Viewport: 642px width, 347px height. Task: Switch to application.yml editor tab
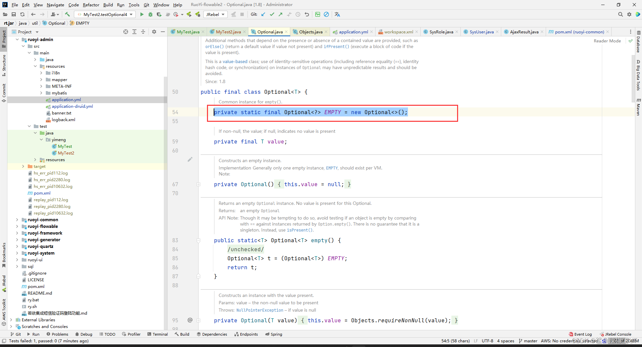click(x=353, y=32)
